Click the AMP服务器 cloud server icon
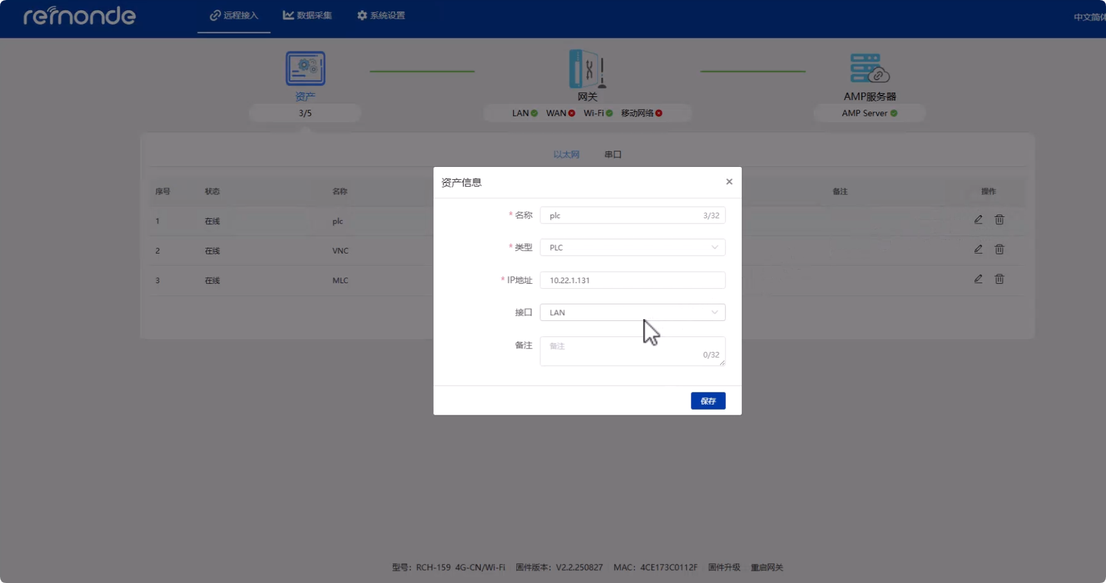Screen dimensions: 1106x583 pyautogui.click(x=870, y=67)
